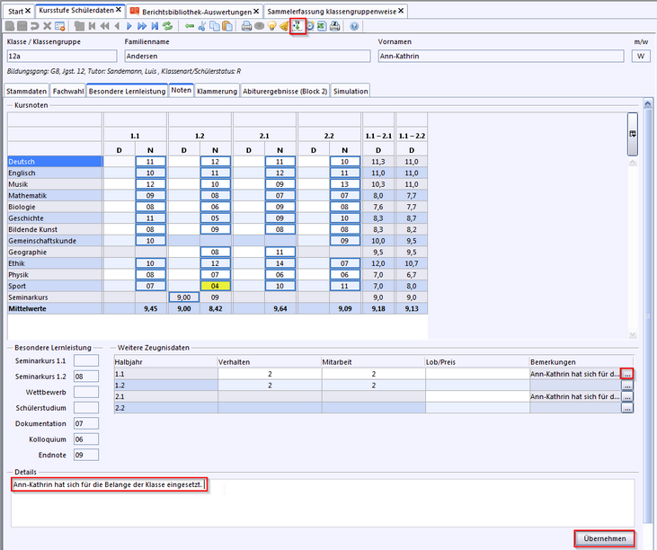Switch to Sammelerfassung klassengruppenweise tab
The height and width of the screenshot is (550, 657).
[x=331, y=11]
